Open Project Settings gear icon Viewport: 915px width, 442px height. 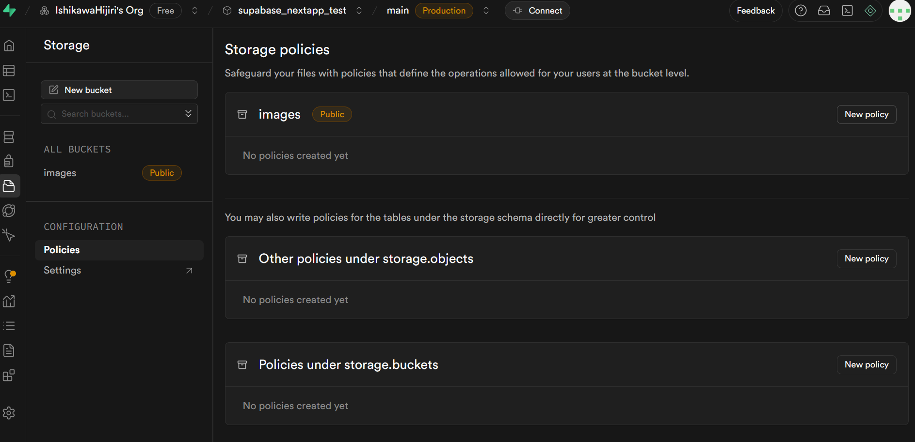(9, 413)
